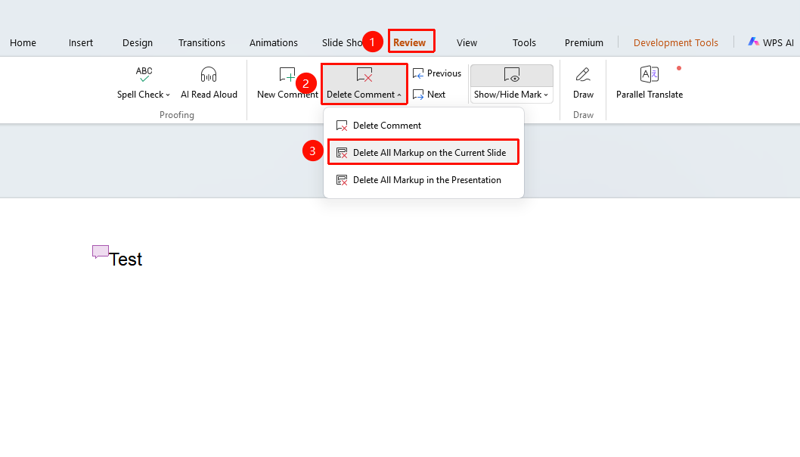This screenshot has width=800, height=457.
Task: Click the Spell Check ABC icon
Action: tap(144, 75)
